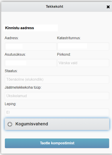This screenshot has height=155, width=112.
Task: Click the Staatus label
Action: 11,71
